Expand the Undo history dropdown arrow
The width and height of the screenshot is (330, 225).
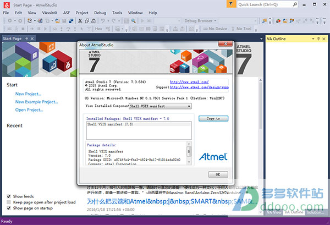click(108, 20)
